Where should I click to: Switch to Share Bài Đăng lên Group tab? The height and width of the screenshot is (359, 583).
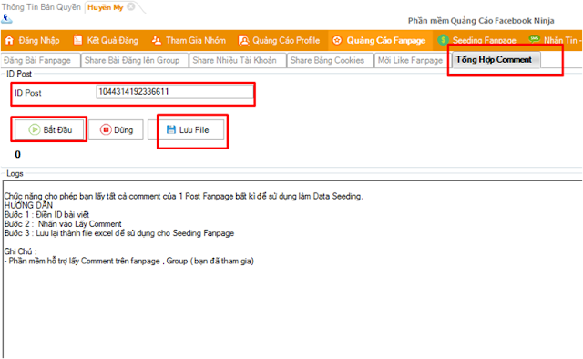tap(135, 60)
